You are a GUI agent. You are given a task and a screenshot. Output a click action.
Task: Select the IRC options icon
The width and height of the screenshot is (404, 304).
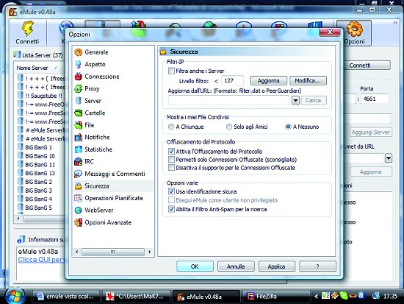(78, 161)
